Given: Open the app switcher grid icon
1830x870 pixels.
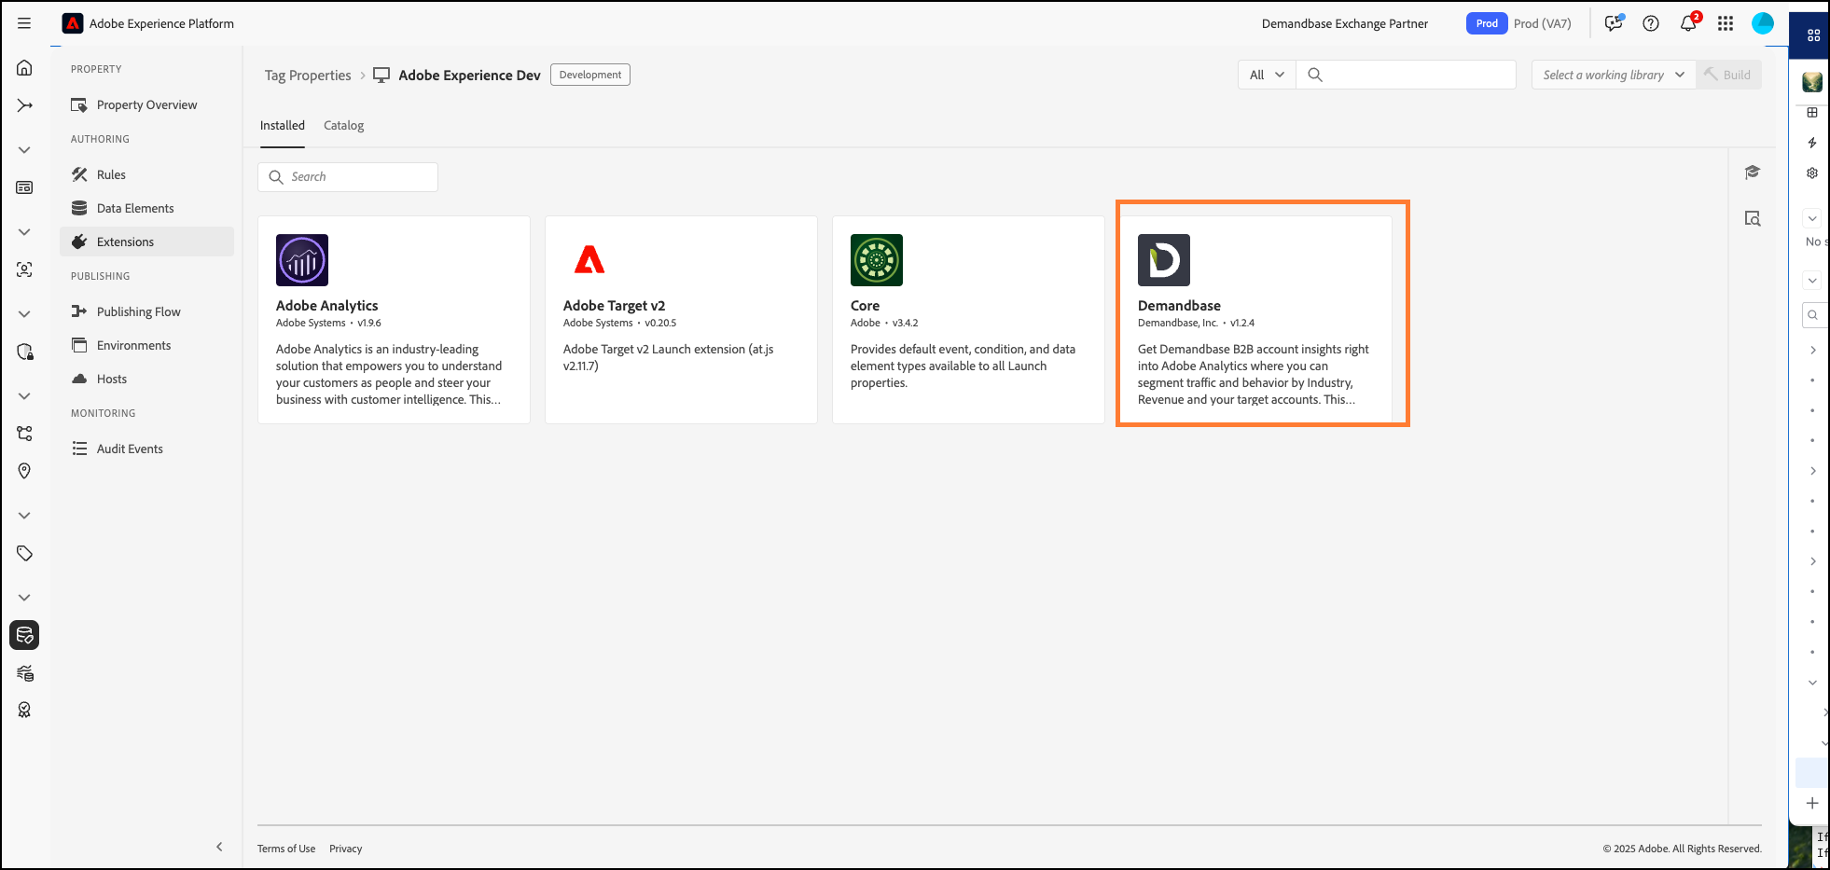Looking at the screenshot, I should pos(1726,23).
